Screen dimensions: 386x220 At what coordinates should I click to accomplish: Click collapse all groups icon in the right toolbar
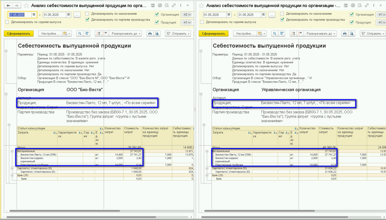click(300, 34)
